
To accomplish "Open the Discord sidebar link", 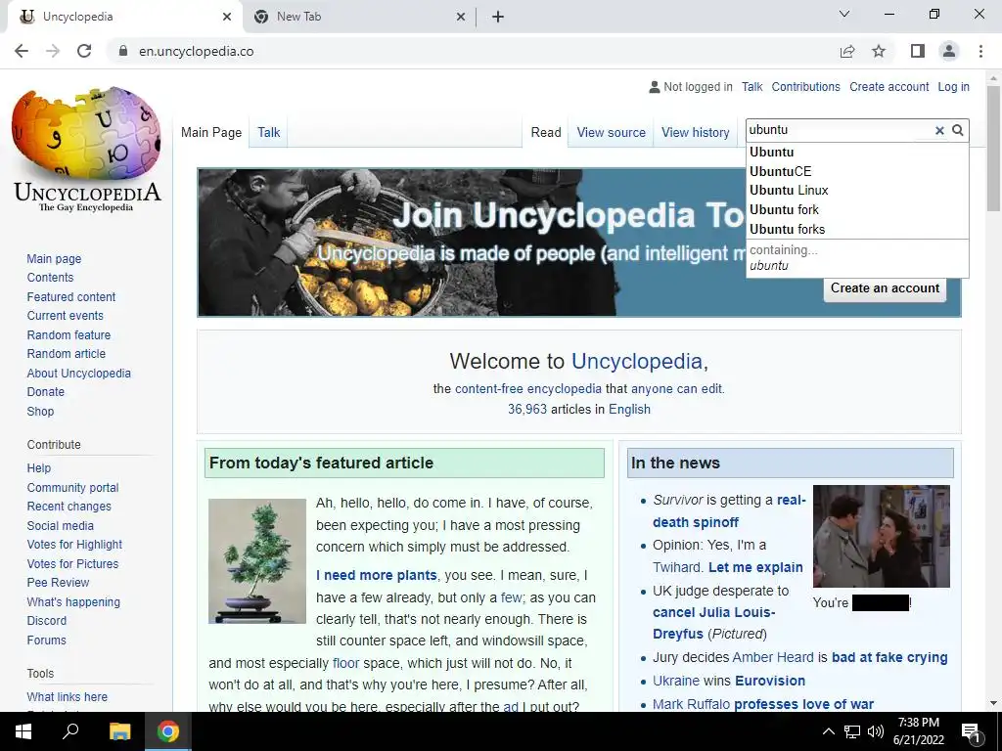I will [x=47, y=621].
